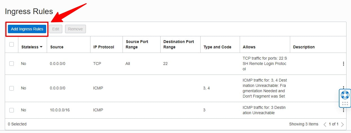Open three-dot menu for 0.0.0.0/0 ICMP rule
The width and height of the screenshot is (351, 133).
click(343, 88)
